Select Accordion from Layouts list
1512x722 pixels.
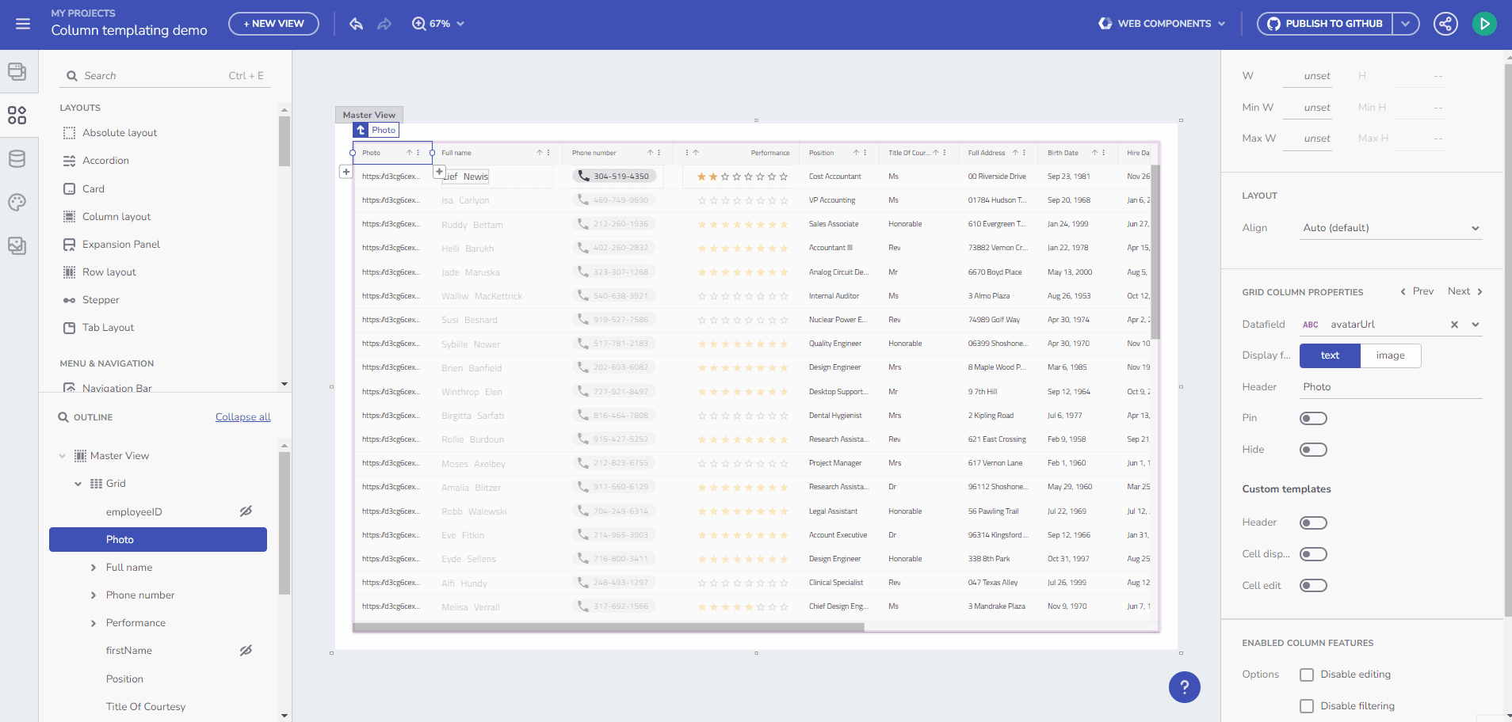pyautogui.click(x=105, y=161)
